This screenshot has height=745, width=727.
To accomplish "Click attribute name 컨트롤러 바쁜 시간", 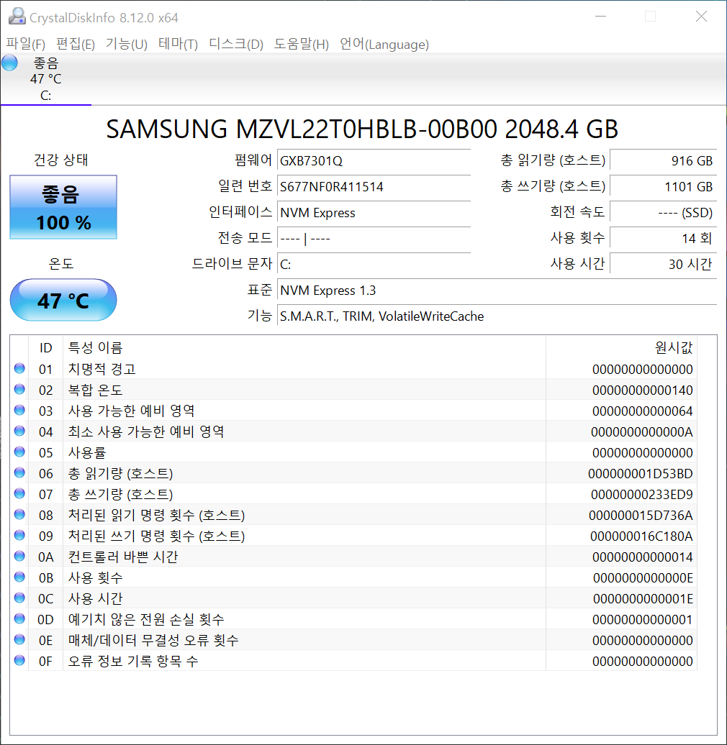I will pos(123,557).
